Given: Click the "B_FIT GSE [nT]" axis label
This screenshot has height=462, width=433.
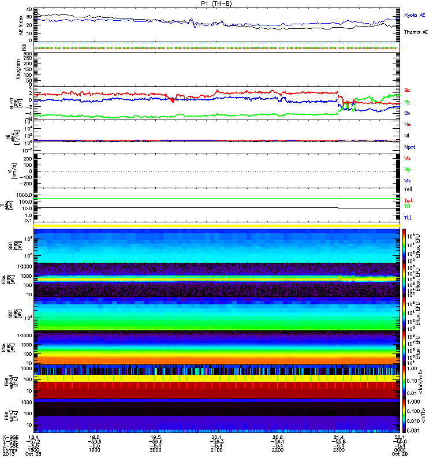Looking at the screenshot, I should click(16, 103).
